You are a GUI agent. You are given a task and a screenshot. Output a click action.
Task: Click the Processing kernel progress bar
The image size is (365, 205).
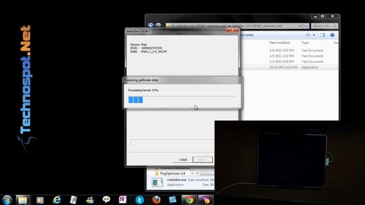point(182,100)
